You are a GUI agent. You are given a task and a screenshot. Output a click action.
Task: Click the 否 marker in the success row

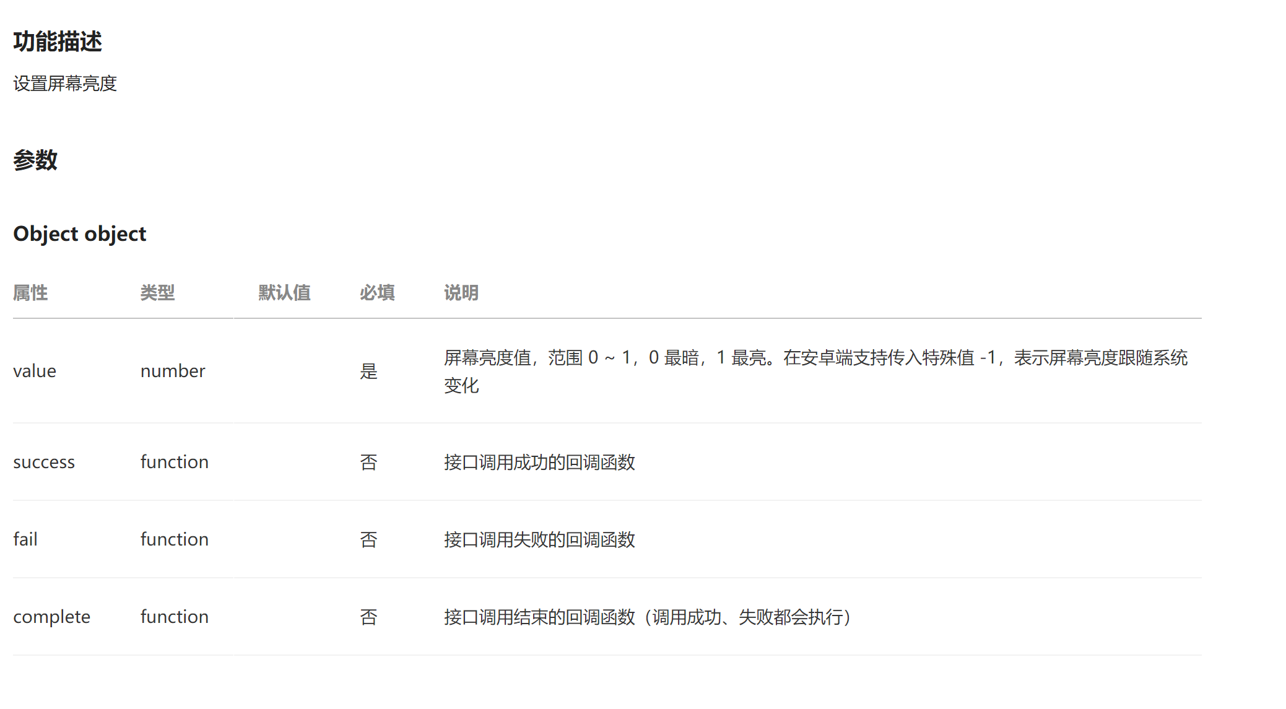coord(368,461)
